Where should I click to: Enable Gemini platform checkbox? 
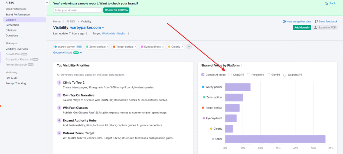[268, 75]
